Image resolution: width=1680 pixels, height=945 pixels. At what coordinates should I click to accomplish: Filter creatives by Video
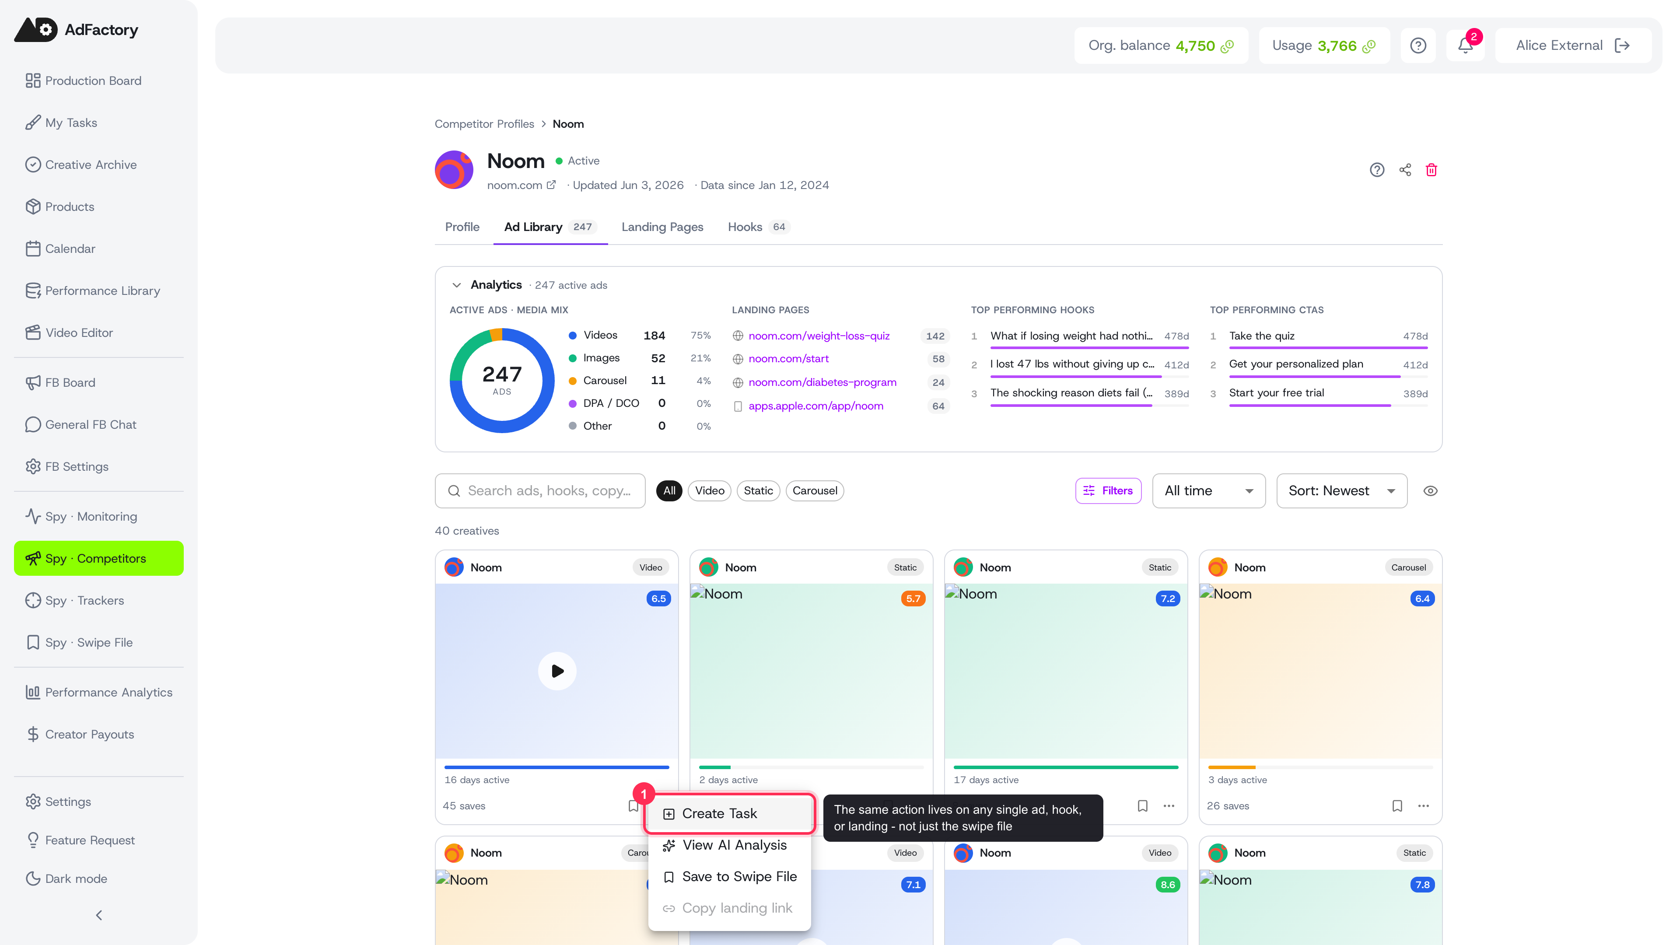coord(710,491)
